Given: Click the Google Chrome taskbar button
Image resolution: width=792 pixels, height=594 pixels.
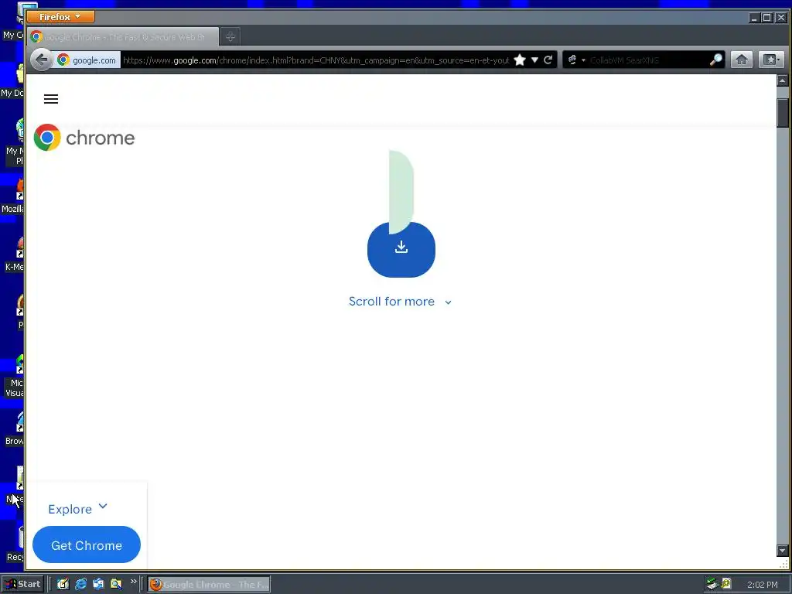Looking at the screenshot, I should (209, 585).
